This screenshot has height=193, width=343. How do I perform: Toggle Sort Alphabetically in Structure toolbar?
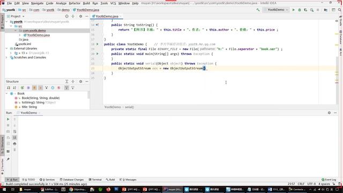point(14,88)
